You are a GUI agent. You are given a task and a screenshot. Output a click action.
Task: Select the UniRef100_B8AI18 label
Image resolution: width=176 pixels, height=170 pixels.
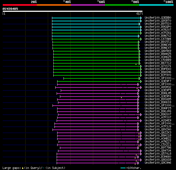[158, 136]
